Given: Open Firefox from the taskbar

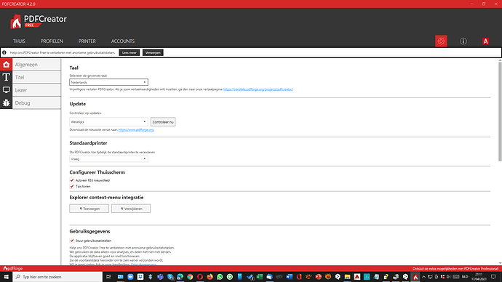Looking at the screenshot, I should coord(210,277).
